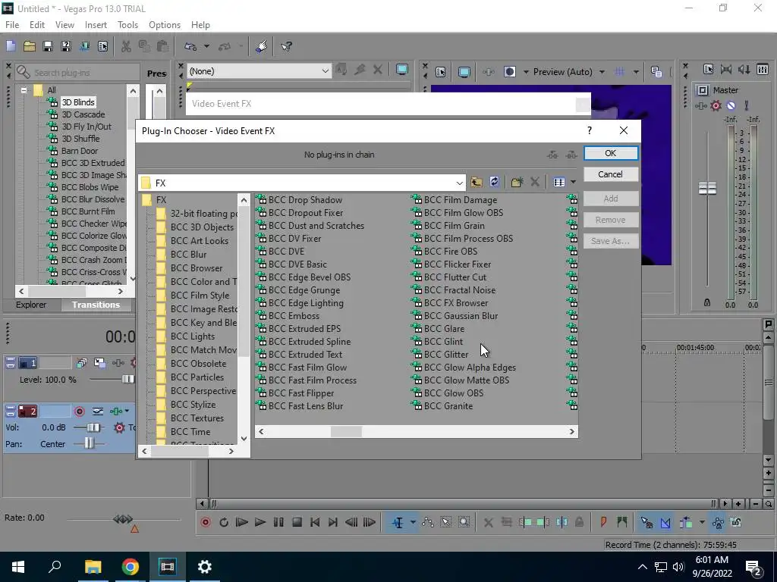Select BCC Gaussian Blur plug-in
Screen dimensions: 777x582
point(461,316)
